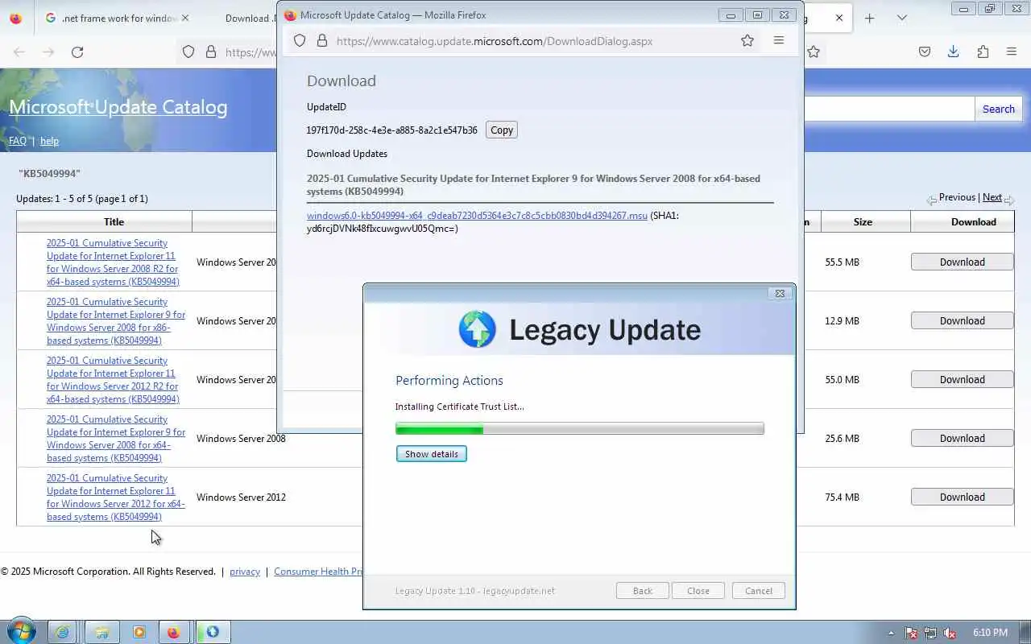1031x644 pixels.
Task: Open Firefox downloads panel arrow
Action: point(953,52)
